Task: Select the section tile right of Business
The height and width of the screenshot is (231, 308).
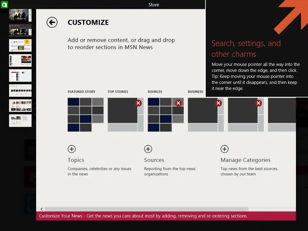Action: [x=246, y=115]
